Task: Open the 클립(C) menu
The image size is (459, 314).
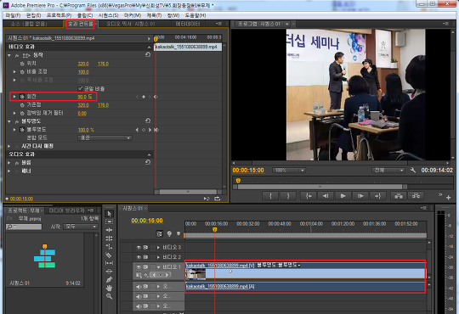Action: tap(85, 15)
